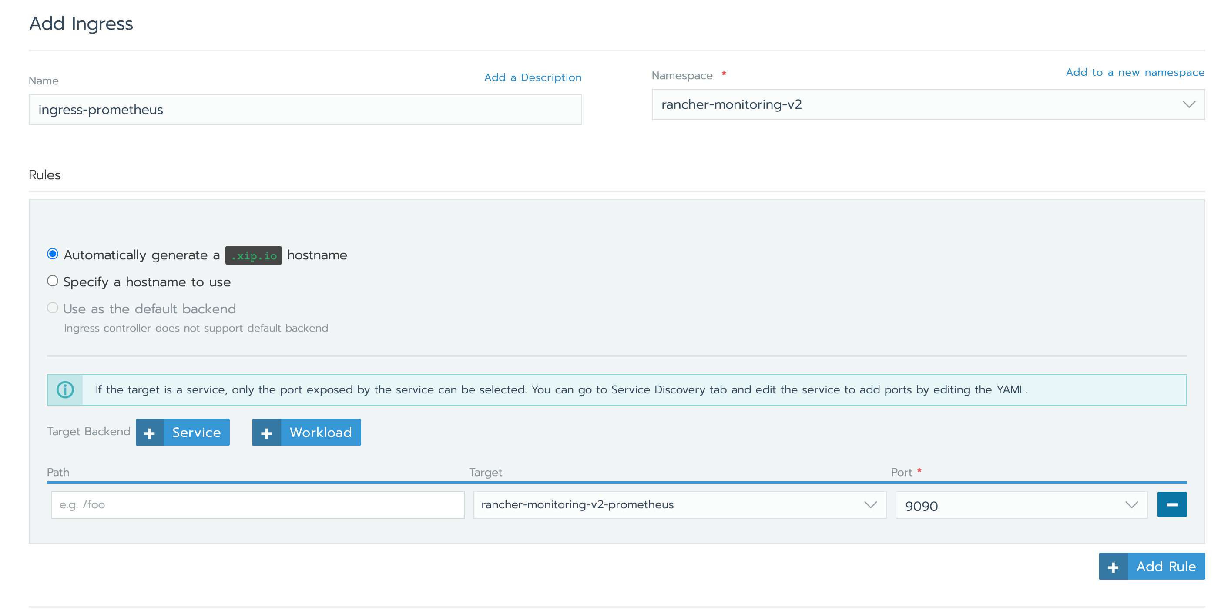The height and width of the screenshot is (611, 1221).
Task: Select "Use as the default backend"
Action: (x=53, y=308)
